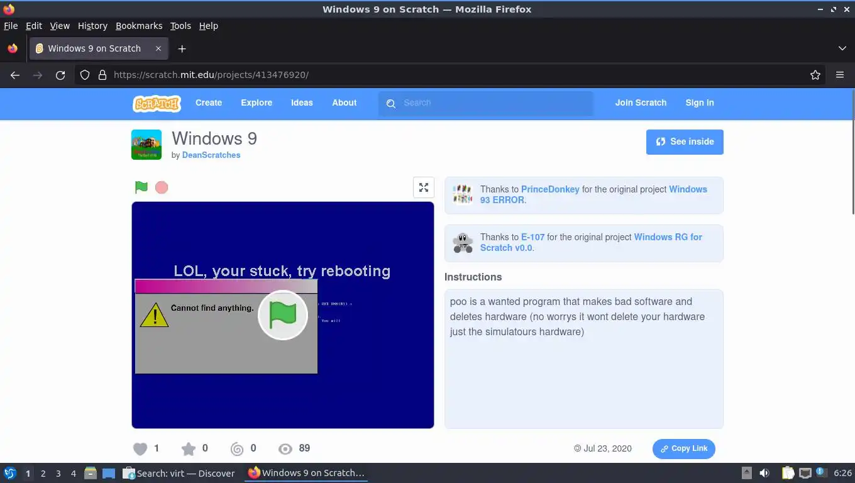Open the E-107 user link
Viewport: 855px width, 483px height.
pyautogui.click(x=532, y=237)
